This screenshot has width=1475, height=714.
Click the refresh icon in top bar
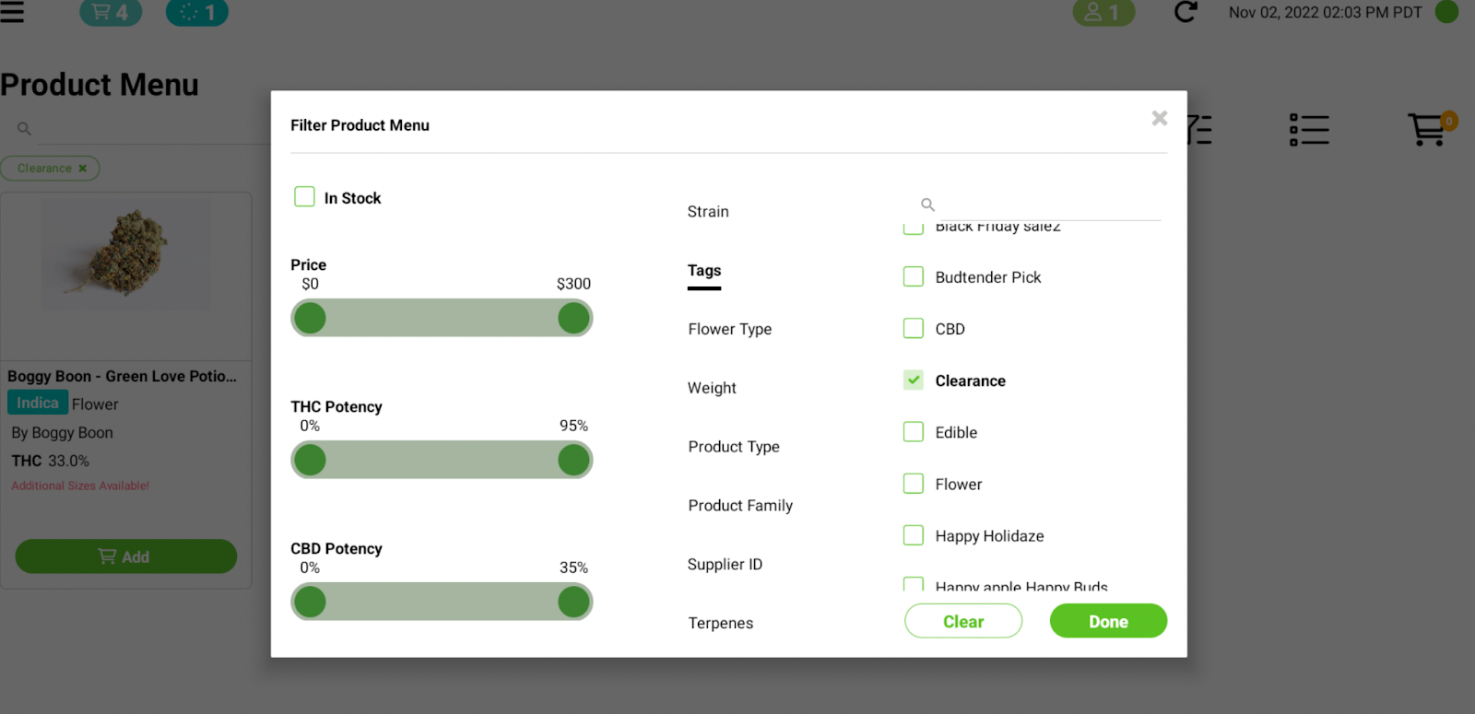(1186, 12)
